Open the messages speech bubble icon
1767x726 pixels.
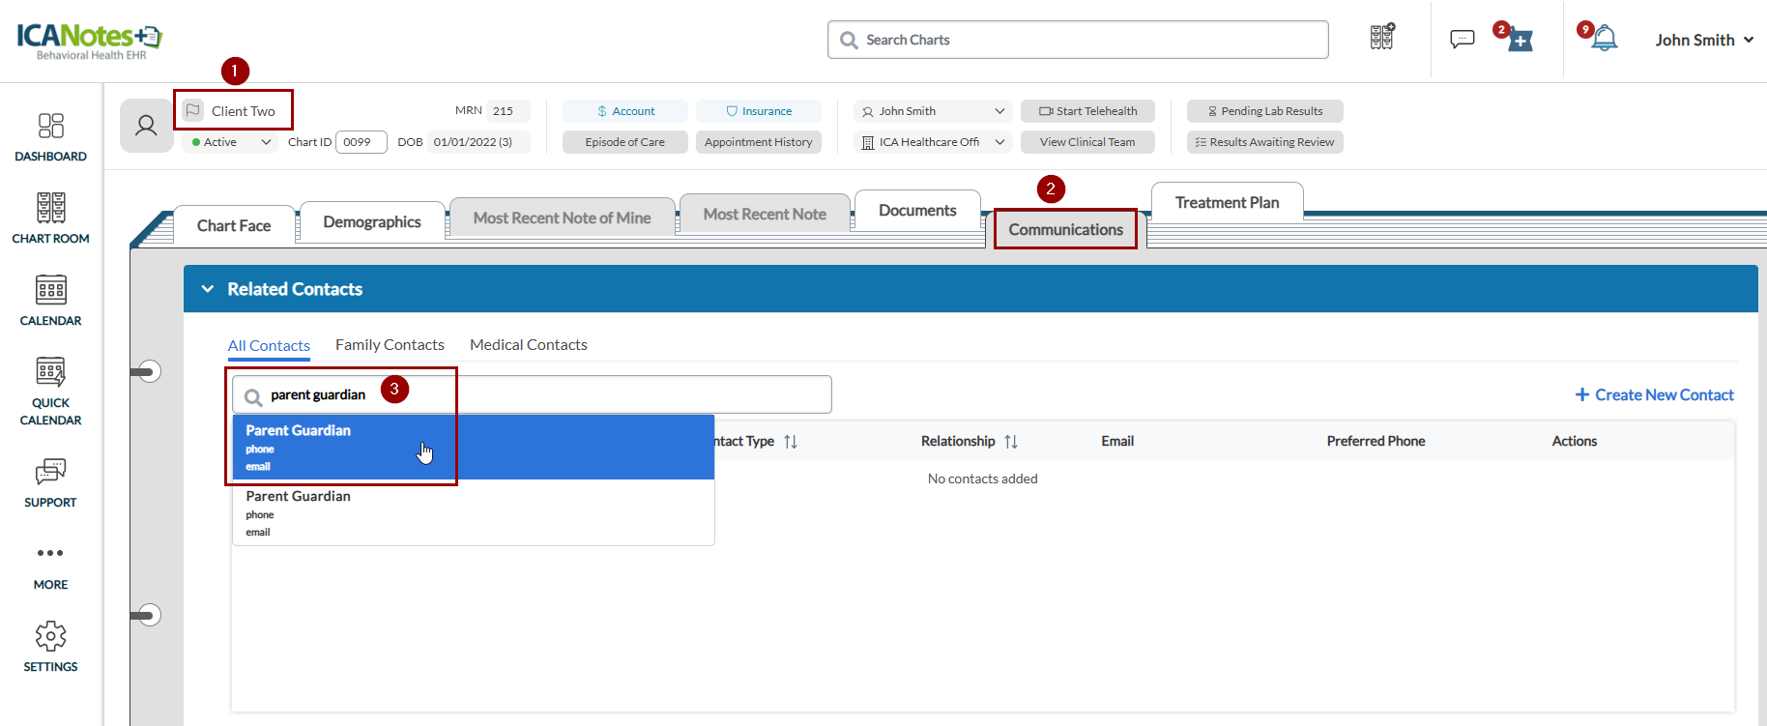(x=1462, y=39)
